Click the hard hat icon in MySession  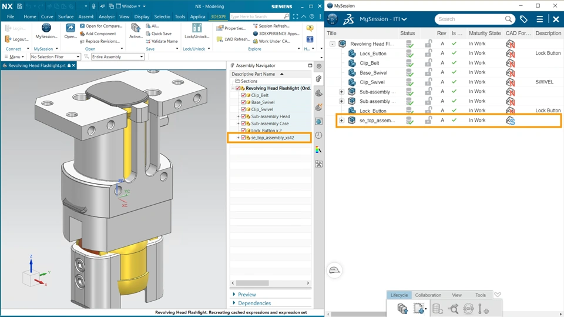(335, 270)
